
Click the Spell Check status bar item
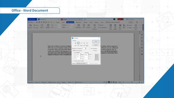[x=79, y=82]
